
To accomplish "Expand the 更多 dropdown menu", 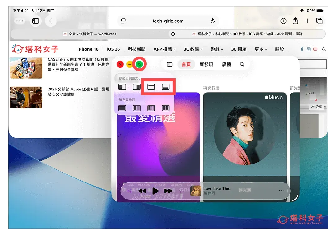I will pyautogui.click(x=261, y=49).
